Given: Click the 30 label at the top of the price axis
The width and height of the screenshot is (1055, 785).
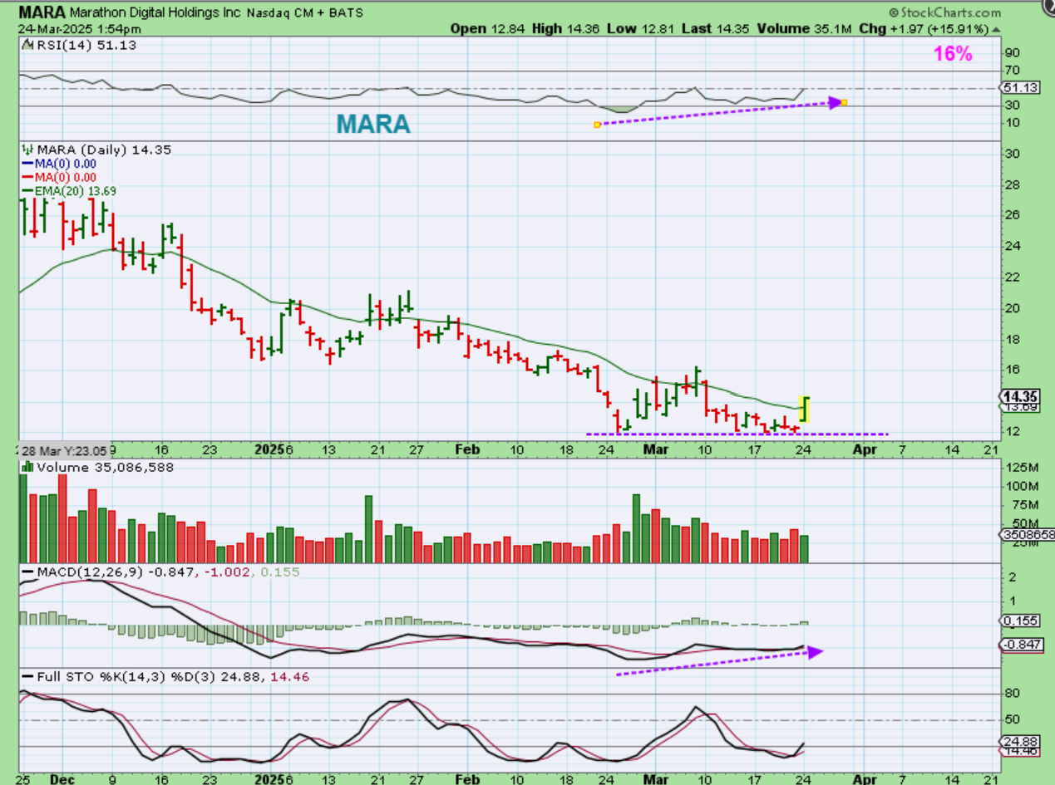Looking at the screenshot, I should coord(1013,154).
